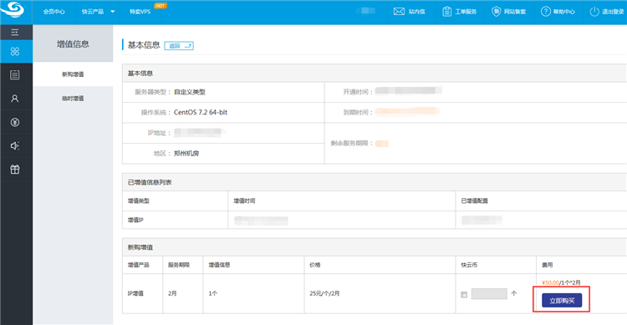The image size is (627, 325).
Task: Select 临时增值 tab in left panel
Action: [73, 99]
